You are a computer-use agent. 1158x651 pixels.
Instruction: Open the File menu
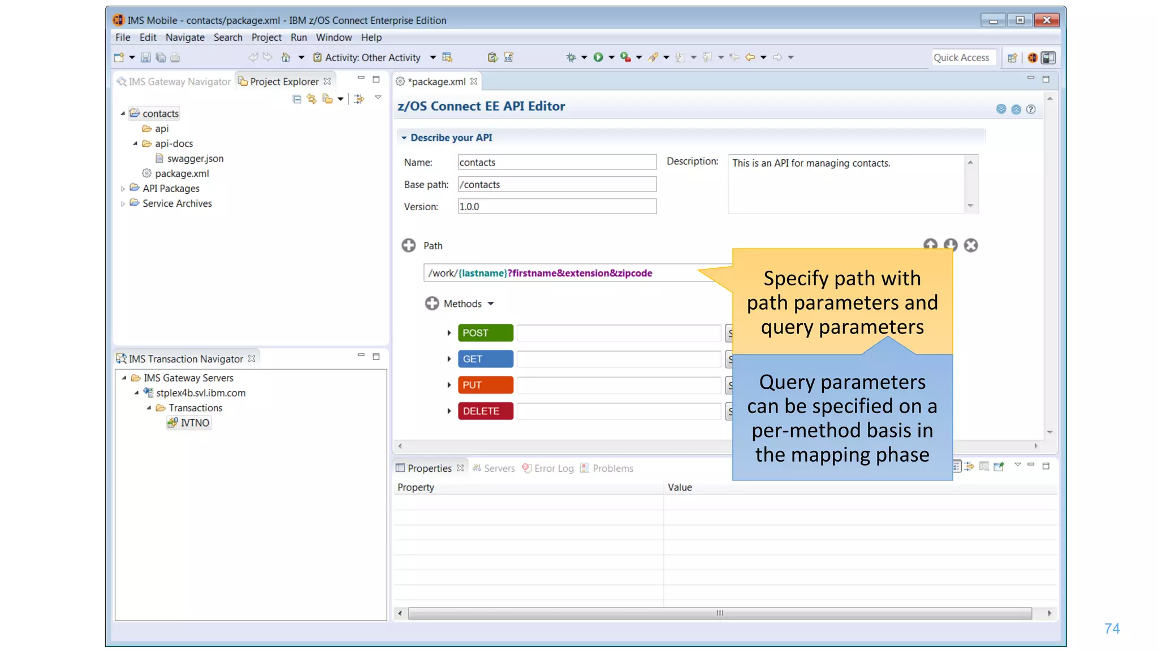point(123,37)
